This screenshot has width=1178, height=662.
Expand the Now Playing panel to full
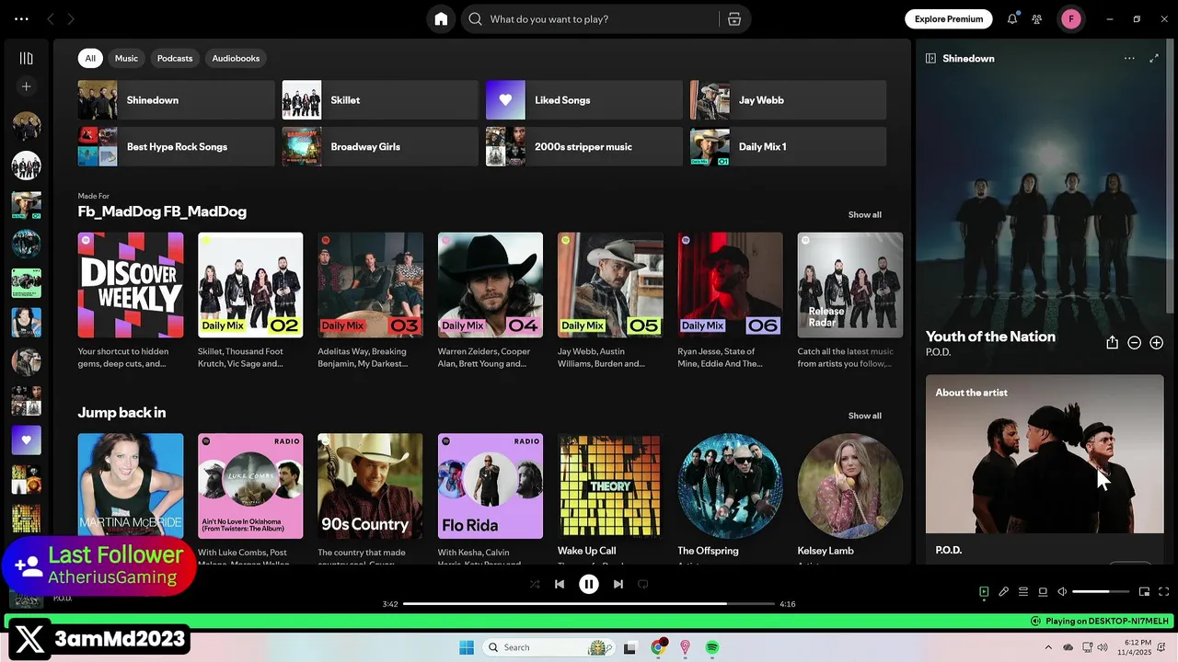click(1154, 58)
